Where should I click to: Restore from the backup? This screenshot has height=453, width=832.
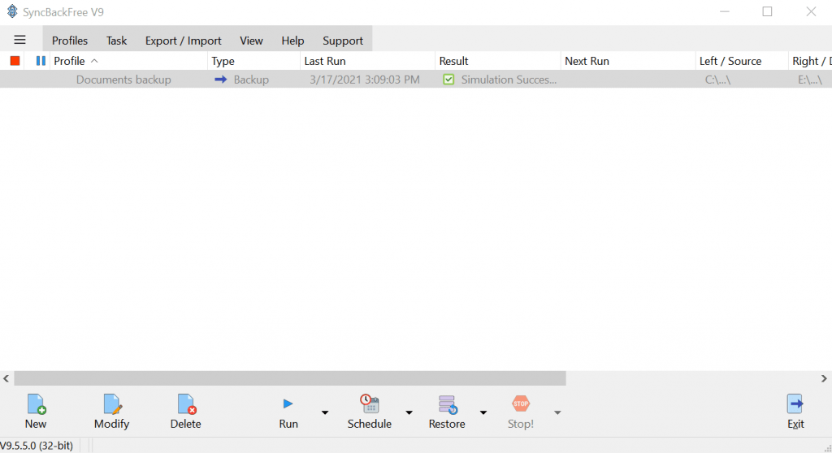click(447, 411)
